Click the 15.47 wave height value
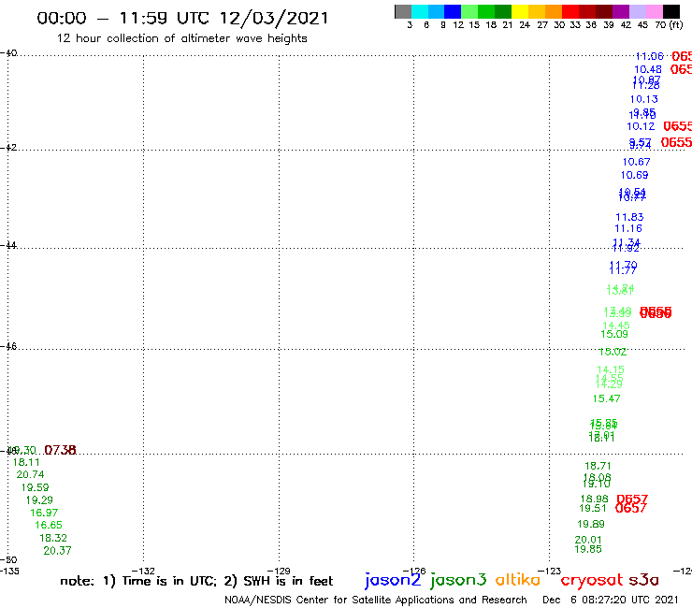This screenshot has width=692, height=608. click(x=606, y=398)
